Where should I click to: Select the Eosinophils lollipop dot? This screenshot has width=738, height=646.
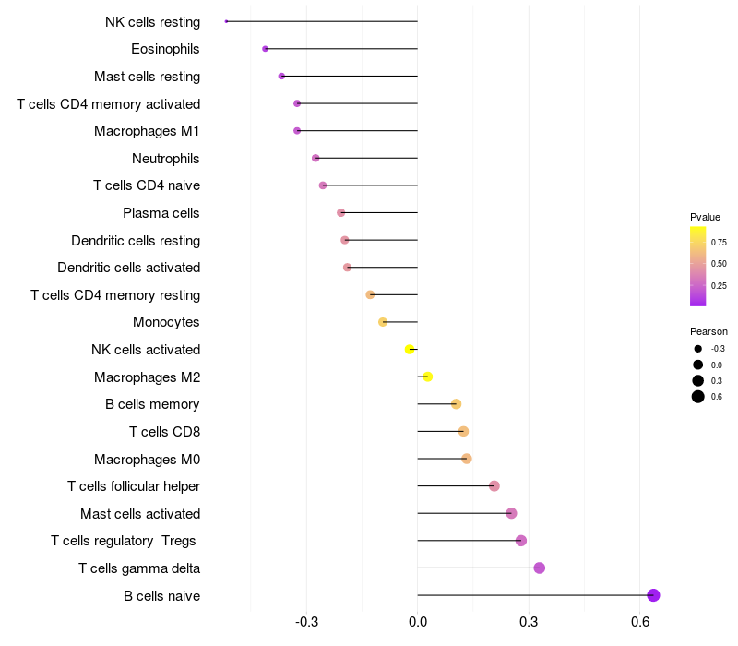coord(266,48)
